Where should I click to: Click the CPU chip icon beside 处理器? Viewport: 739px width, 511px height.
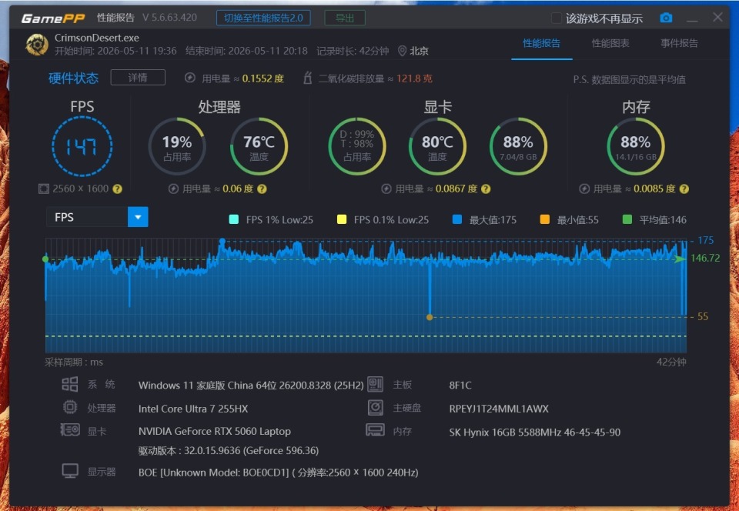coord(70,407)
